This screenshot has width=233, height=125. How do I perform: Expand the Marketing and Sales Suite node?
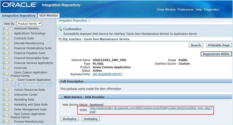(x=3, y=105)
